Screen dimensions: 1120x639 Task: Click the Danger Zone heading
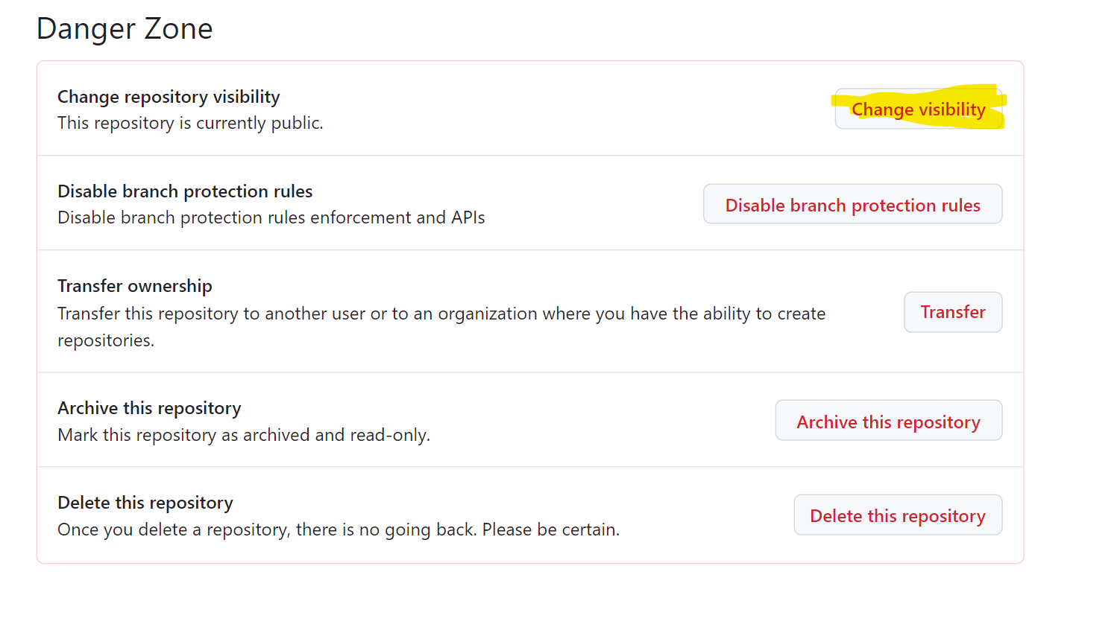(x=124, y=28)
